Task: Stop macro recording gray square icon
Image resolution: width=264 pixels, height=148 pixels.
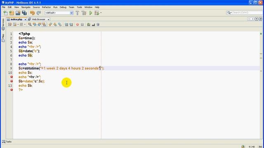Action: tap(82, 25)
